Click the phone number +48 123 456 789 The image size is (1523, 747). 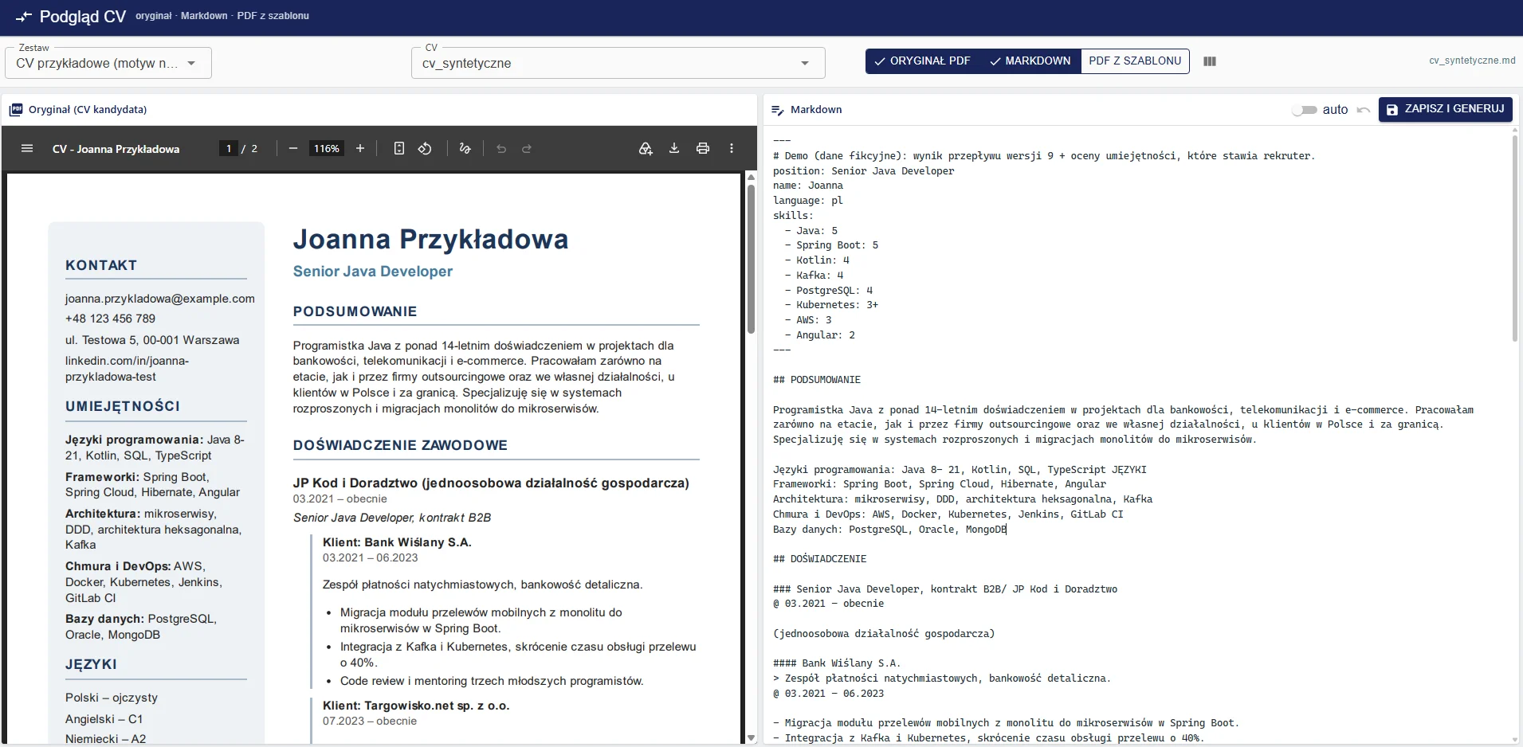point(110,319)
